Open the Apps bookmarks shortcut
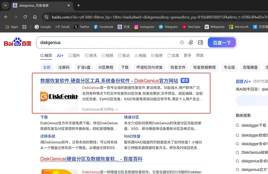Screen dimensions: 268x174 pos(11,27)
